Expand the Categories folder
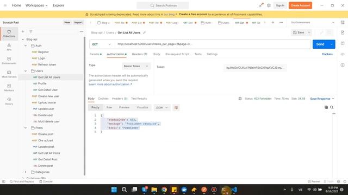The image size is (348, 195). (x=26, y=172)
